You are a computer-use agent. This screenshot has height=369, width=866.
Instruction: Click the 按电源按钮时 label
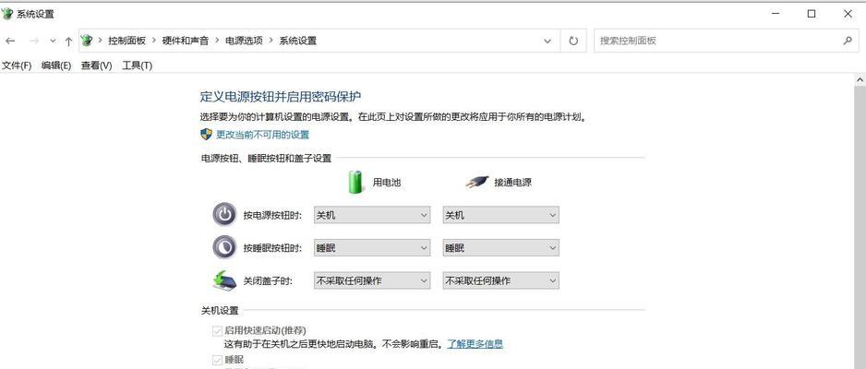(273, 215)
